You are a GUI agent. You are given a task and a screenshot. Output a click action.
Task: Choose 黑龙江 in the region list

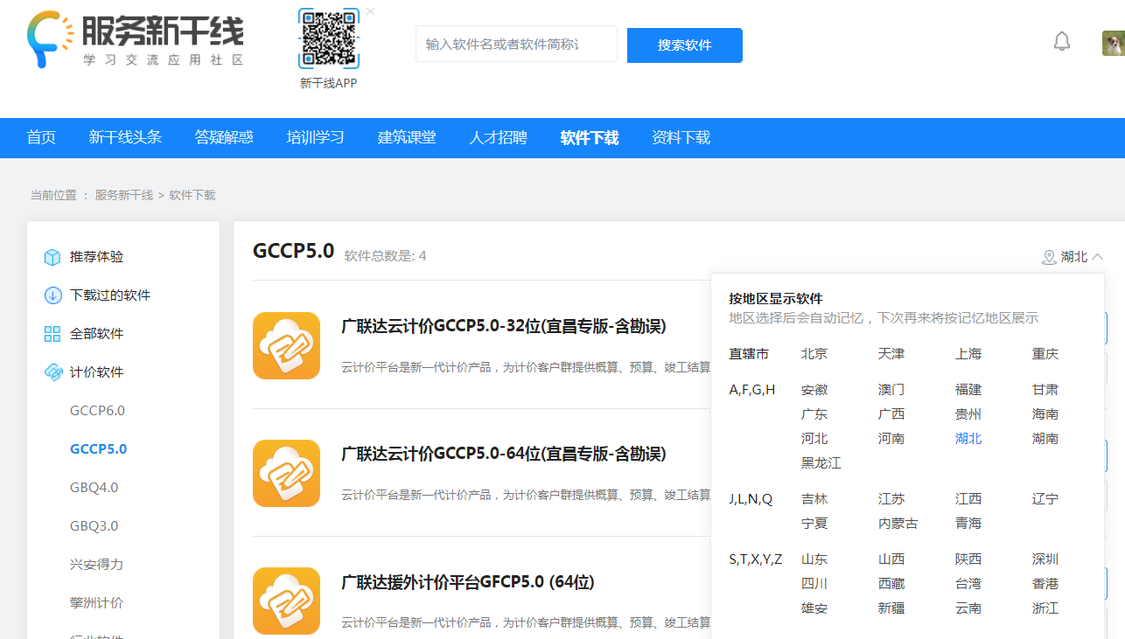(821, 463)
